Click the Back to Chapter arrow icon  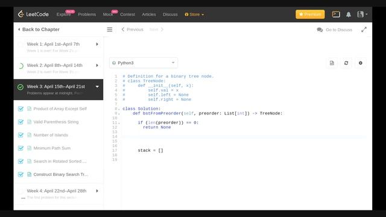tap(19, 30)
